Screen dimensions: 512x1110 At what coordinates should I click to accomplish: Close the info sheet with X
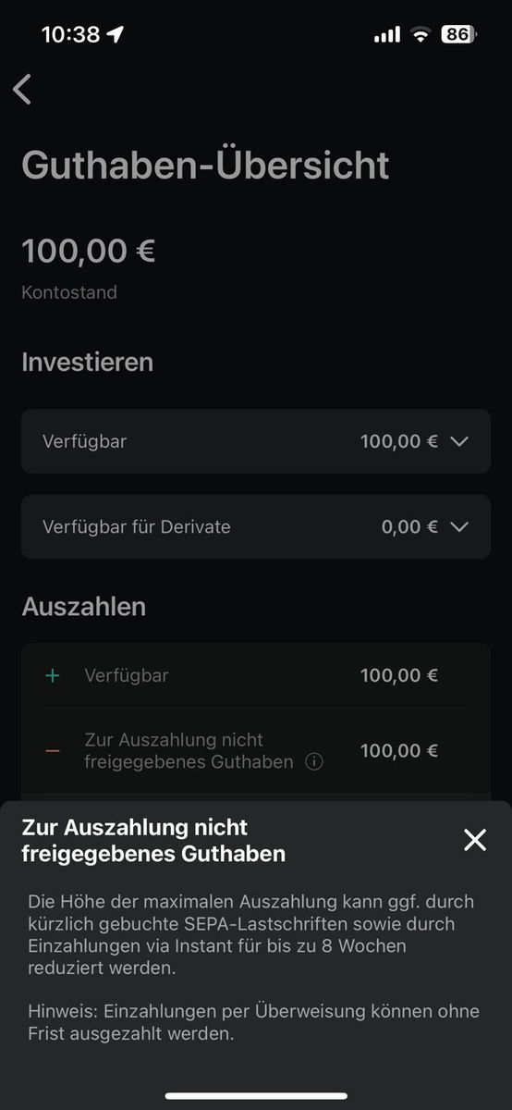coord(474,840)
